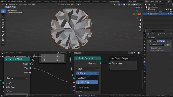
Task: Open Edge domain dropdown in Scale Elements
Action: click(87, 69)
